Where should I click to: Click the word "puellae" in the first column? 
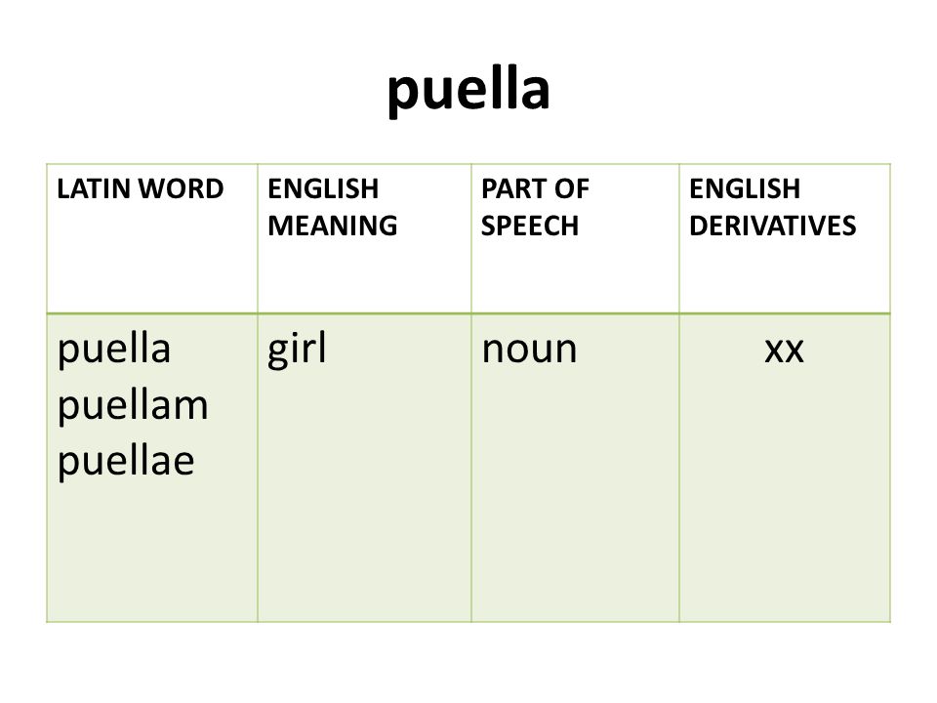126,462
